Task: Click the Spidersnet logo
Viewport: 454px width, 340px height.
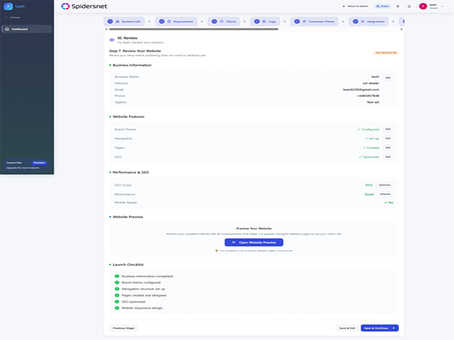Action: point(84,6)
